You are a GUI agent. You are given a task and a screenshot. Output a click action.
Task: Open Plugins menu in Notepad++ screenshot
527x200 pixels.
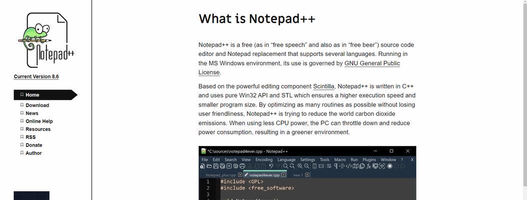coord(369,159)
